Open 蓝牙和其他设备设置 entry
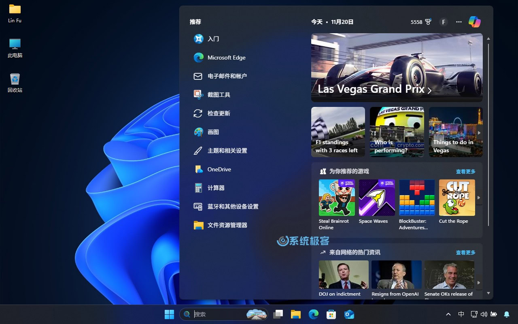Image resolution: width=518 pixels, height=324 pixels. 232,207
